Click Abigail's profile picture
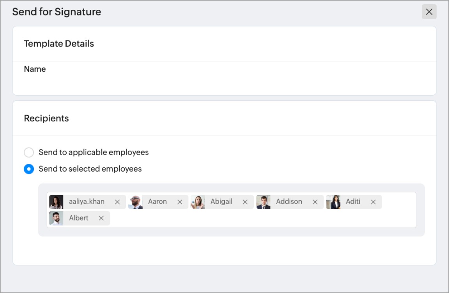Screen dimensions: 449x293 point(198,202)
